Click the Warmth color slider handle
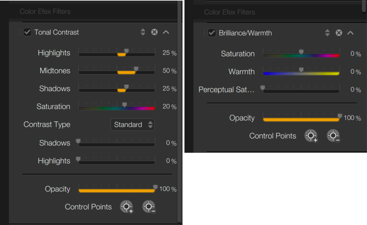This screenshot has width=367, height=225. click(301, 69)
